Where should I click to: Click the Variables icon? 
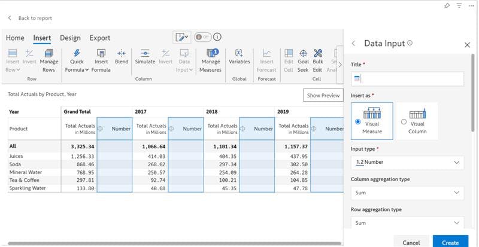(239, 54)
